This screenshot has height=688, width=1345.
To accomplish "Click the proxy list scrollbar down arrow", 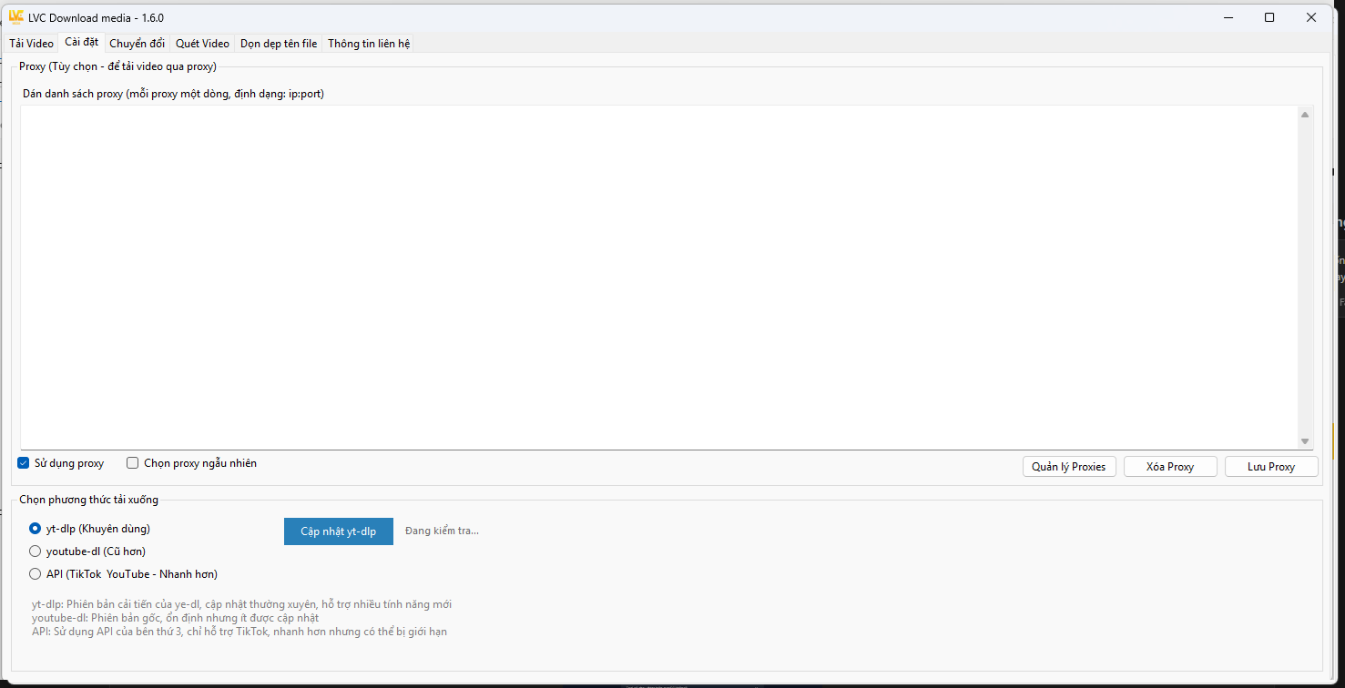I will click(x=1305, y=441).
